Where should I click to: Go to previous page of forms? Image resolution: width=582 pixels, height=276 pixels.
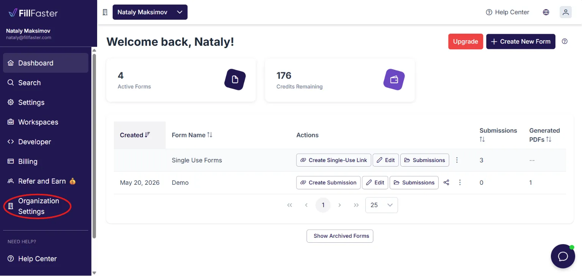point(306,205)
